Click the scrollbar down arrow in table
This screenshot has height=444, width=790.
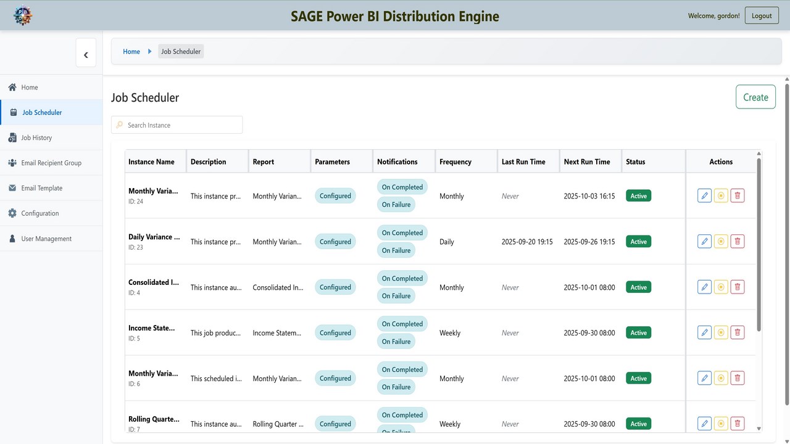tap(759, 429)
